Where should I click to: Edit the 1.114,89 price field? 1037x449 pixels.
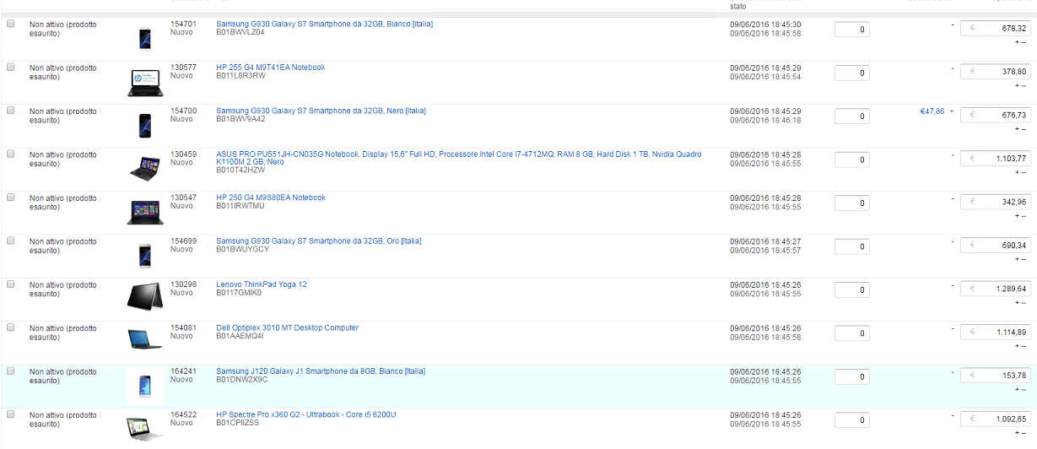tap(996, 333)
